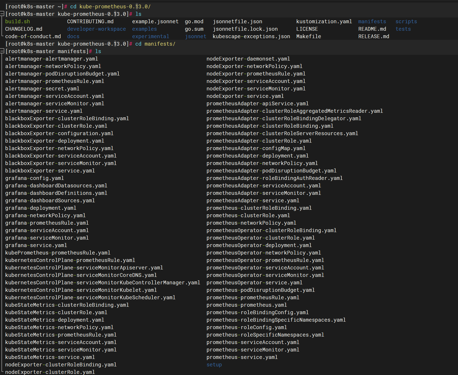Image resolution: width=458 pixels, height=375 pixels.
Task: Click blackboxExporter-deployment.yaml
Action: pos(55,141)
